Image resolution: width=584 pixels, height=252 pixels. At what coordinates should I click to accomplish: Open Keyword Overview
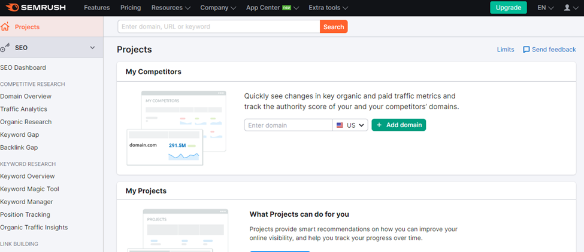(27, 176)
